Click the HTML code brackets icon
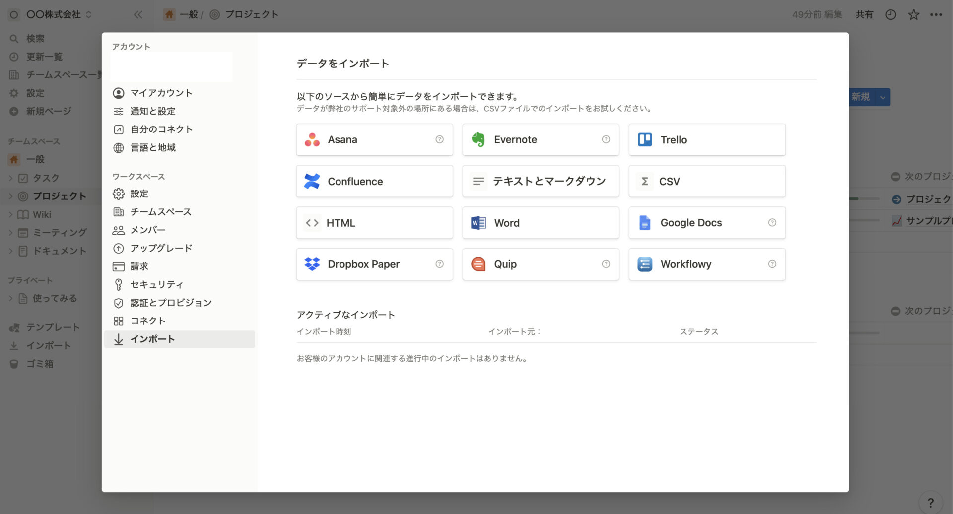 (x=312, y=223)
